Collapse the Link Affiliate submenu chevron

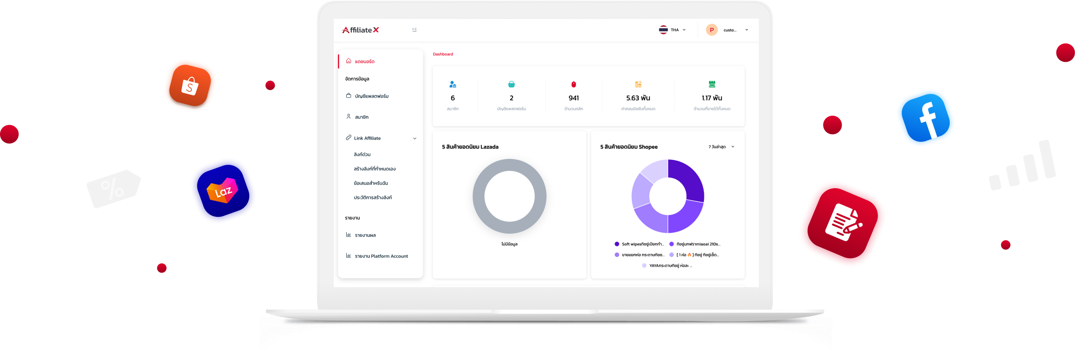(x=415, y=138)
